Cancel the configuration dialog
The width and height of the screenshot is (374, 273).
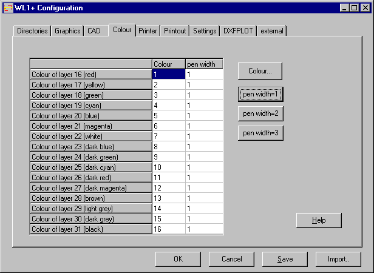click(231, 259)
